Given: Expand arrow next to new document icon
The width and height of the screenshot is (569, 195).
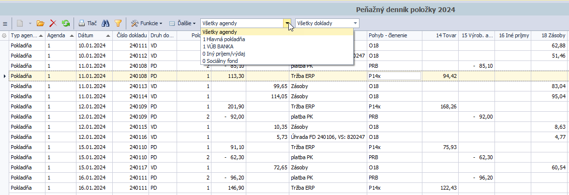Looking at the screenshot, I should 30,23.
